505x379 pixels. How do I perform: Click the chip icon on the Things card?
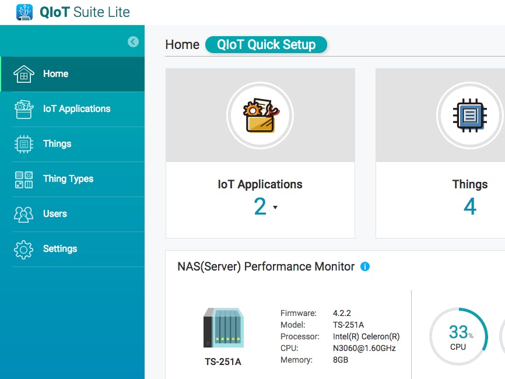(x=470, y=115)
